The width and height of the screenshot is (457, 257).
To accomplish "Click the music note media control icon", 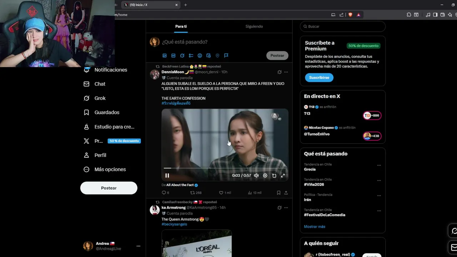I will click(428, 15).
